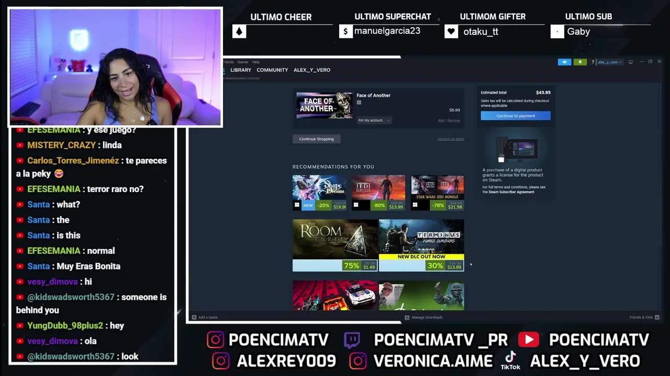This screenshot has width=670, height=376.
Task: Open the Games menu in Steam
Action: coord(243,62)
